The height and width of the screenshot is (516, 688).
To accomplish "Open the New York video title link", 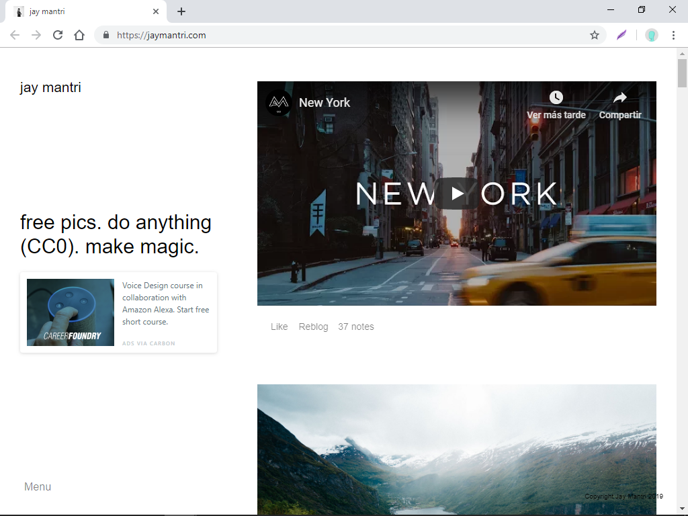I will (325, 103).
